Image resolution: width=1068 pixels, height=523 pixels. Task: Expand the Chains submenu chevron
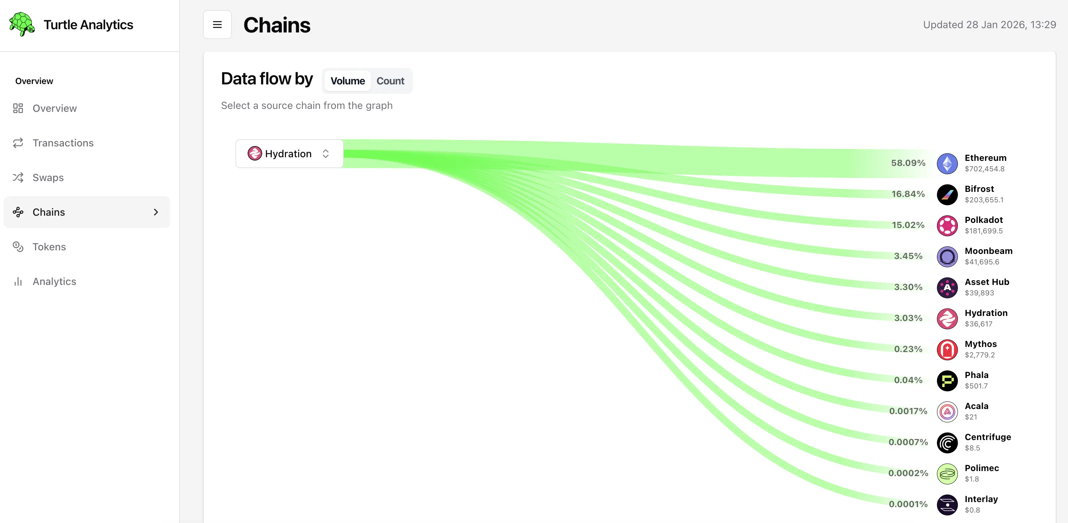click(156, 212)
